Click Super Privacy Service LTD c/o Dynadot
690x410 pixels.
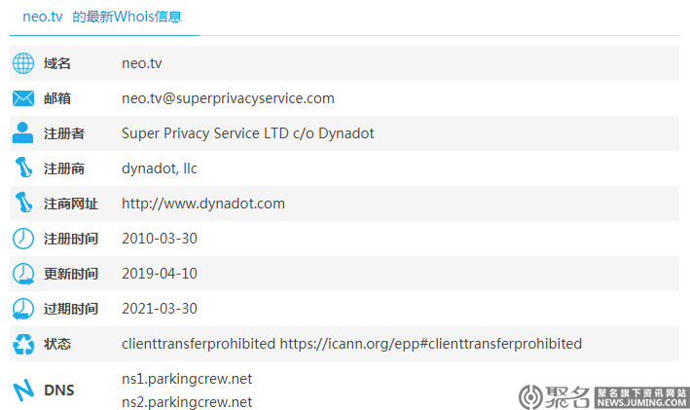coord(248,133)
